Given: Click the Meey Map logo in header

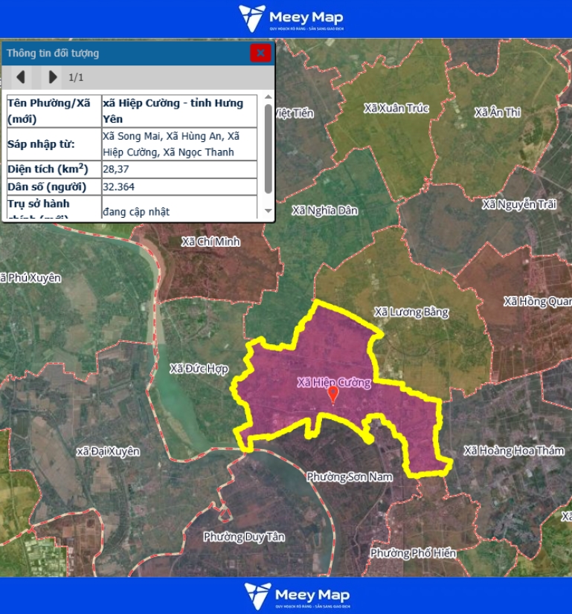Looking at the screenshot, I should click(x=291, y=19).
